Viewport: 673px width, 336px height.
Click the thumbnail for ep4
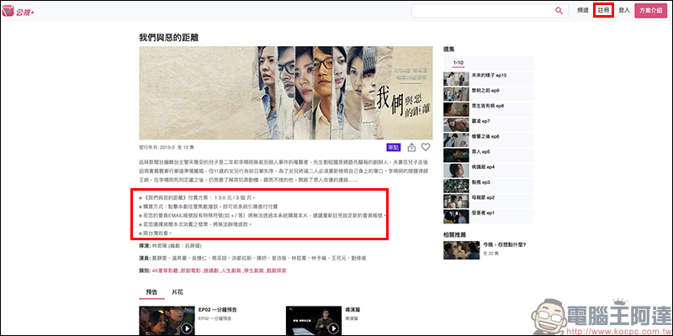(x=456, y=171)
